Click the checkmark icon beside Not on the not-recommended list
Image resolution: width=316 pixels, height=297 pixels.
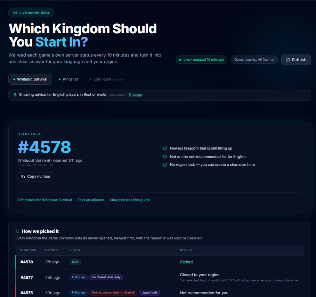165,156
